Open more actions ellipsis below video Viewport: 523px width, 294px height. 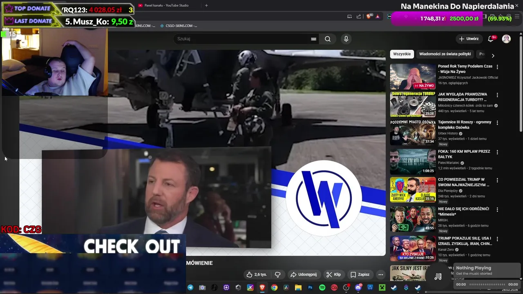tap(380, 274)
